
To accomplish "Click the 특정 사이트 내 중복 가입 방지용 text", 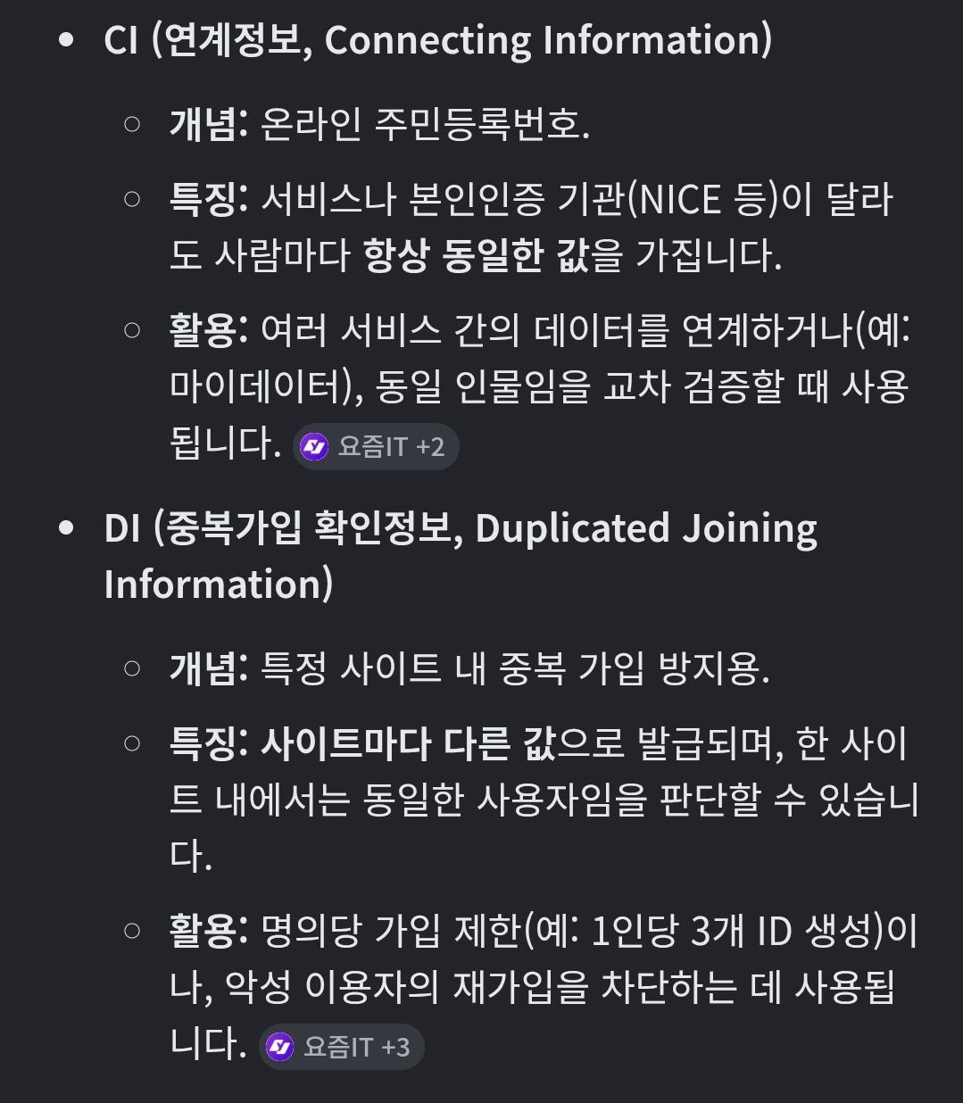I will click(515, 668).
